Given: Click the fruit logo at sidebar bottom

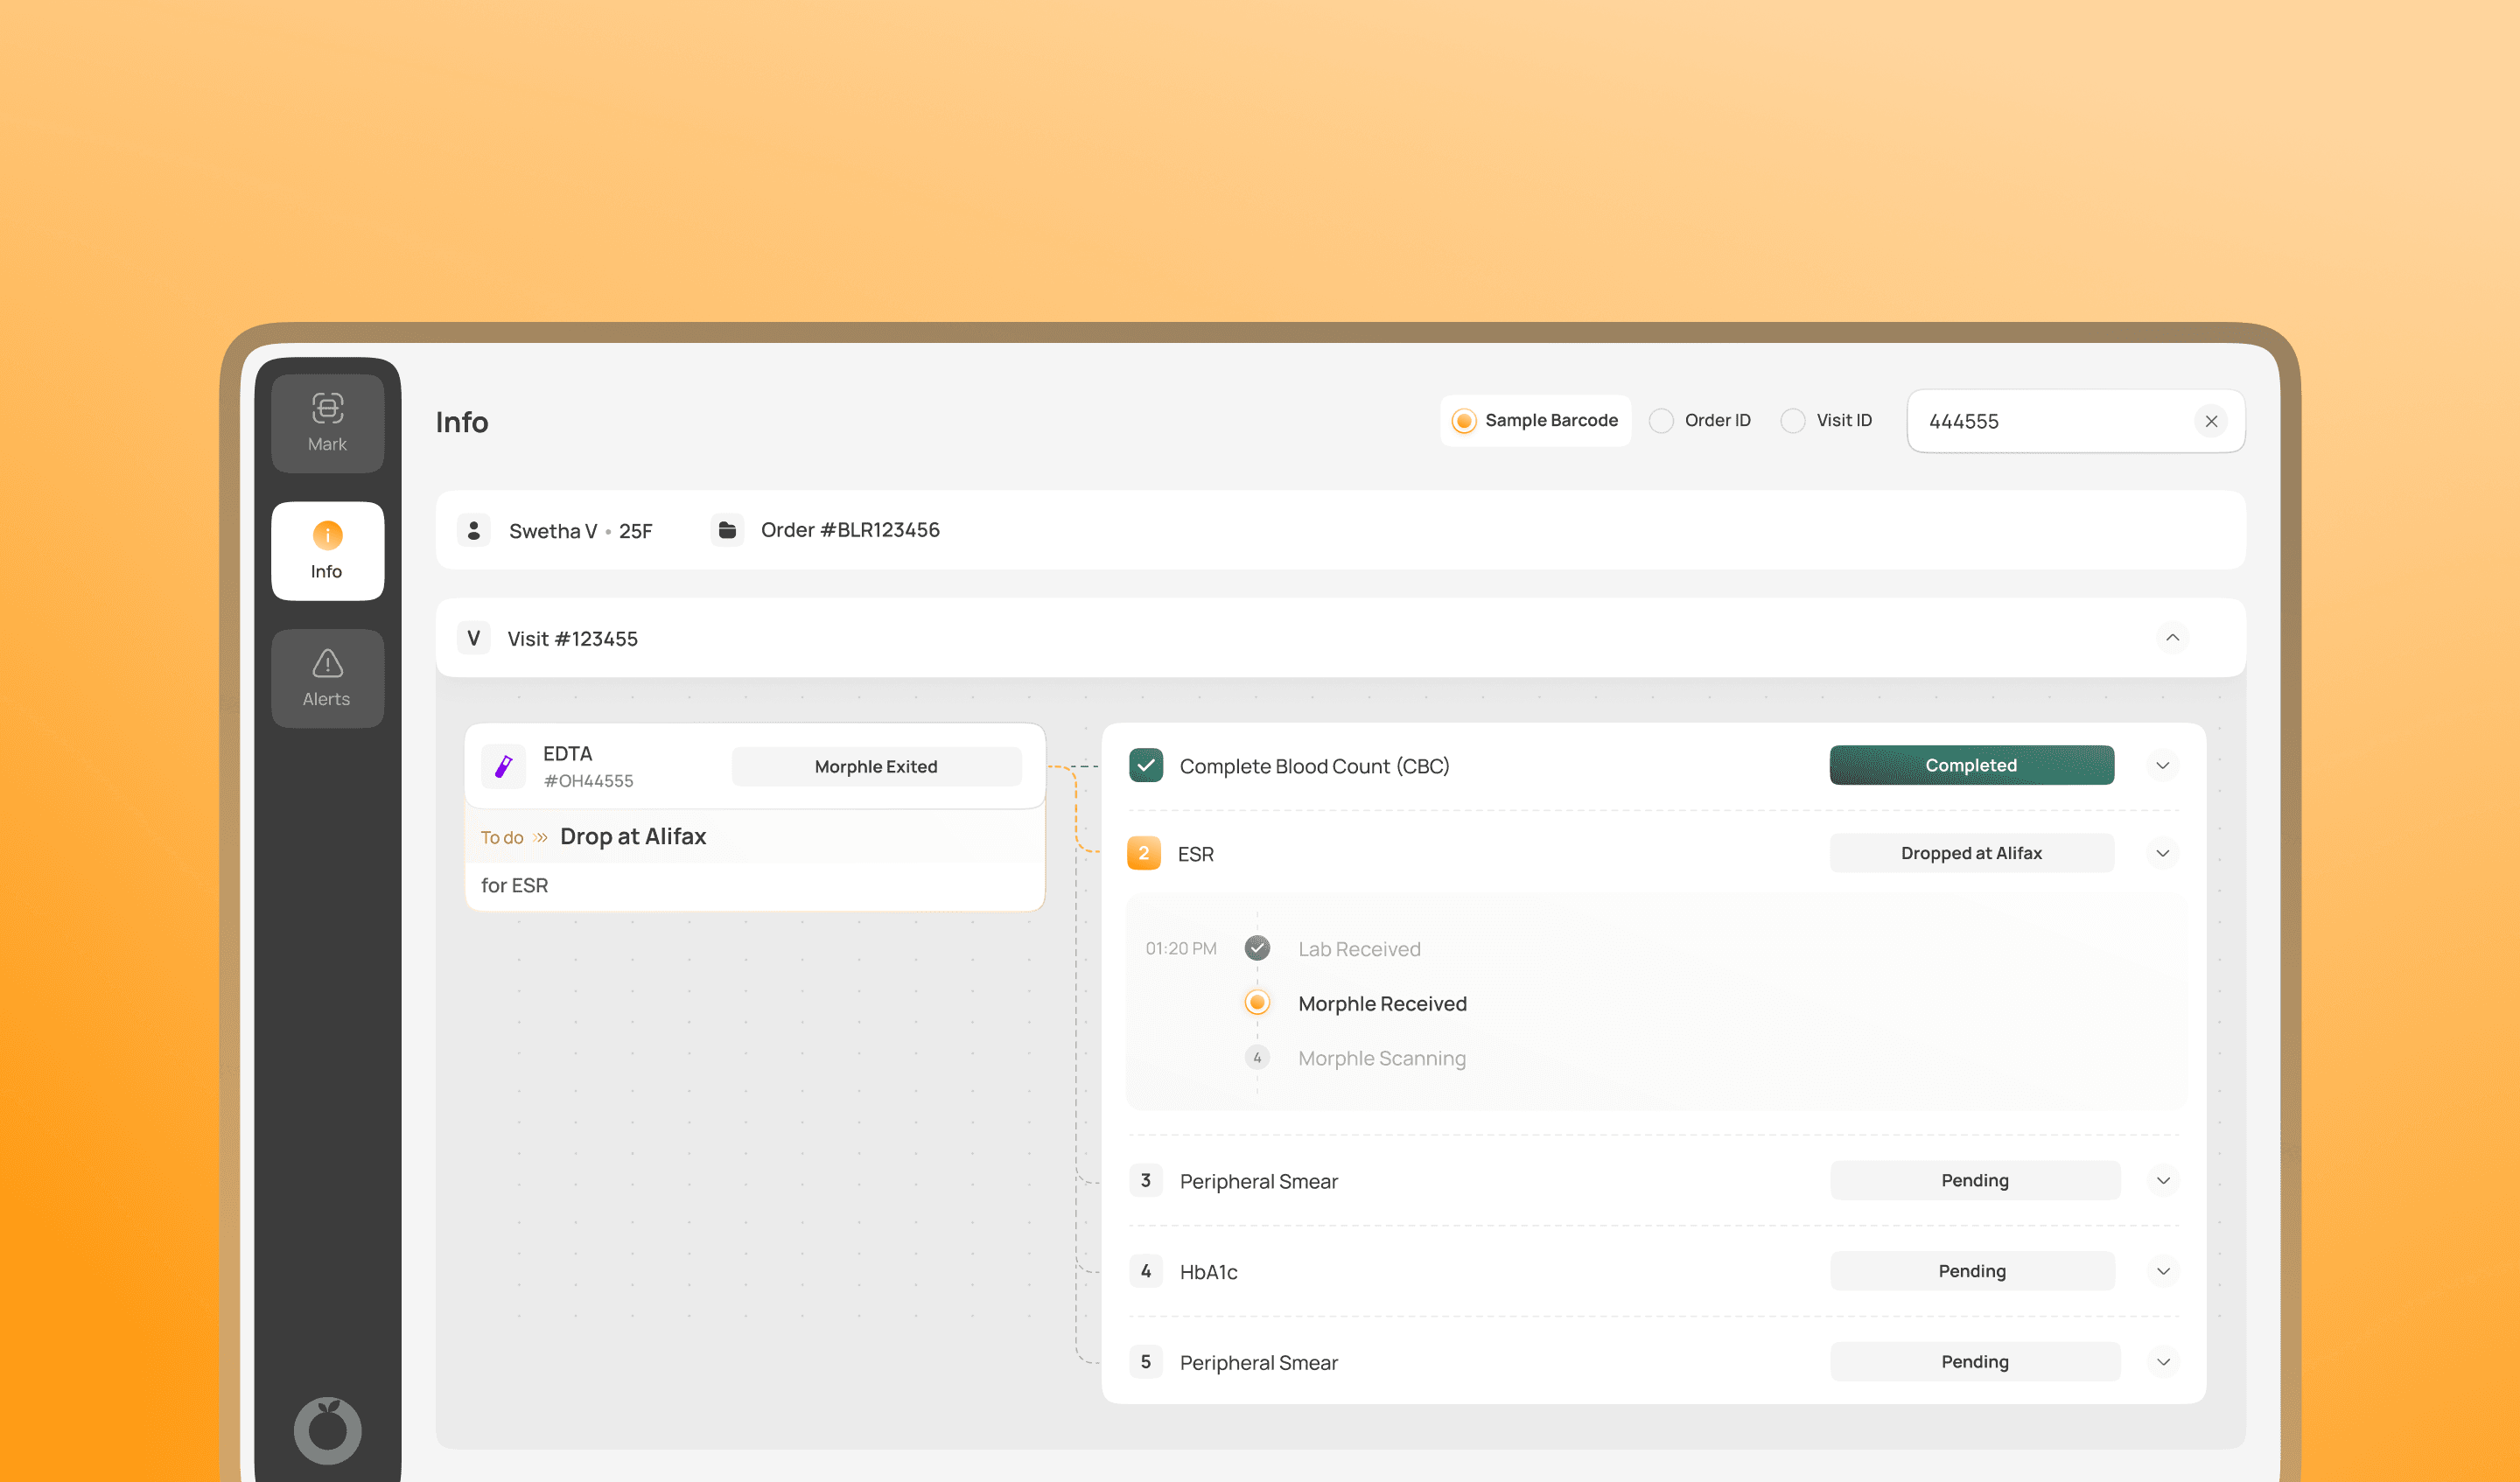Looking at the screenshot, I should click(327, 1430).
